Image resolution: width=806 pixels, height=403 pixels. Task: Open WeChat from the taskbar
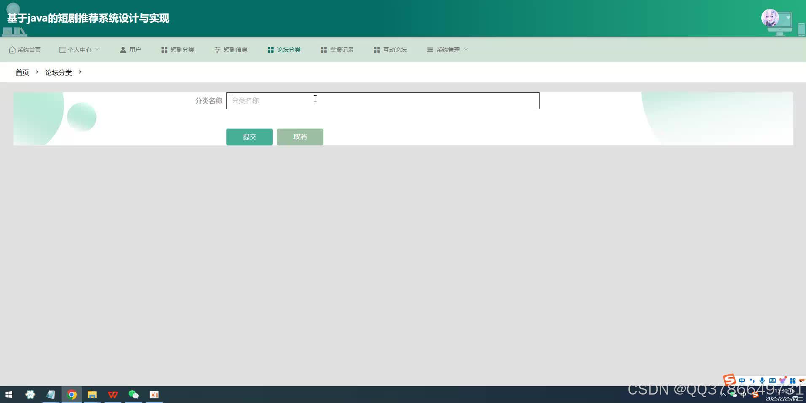point(134,395)
